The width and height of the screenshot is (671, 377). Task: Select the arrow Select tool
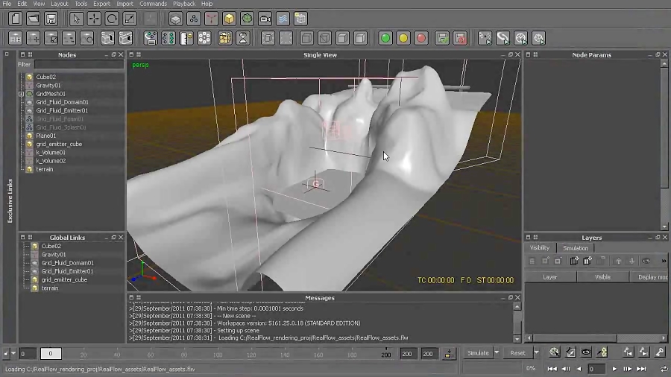click(76, 19)
